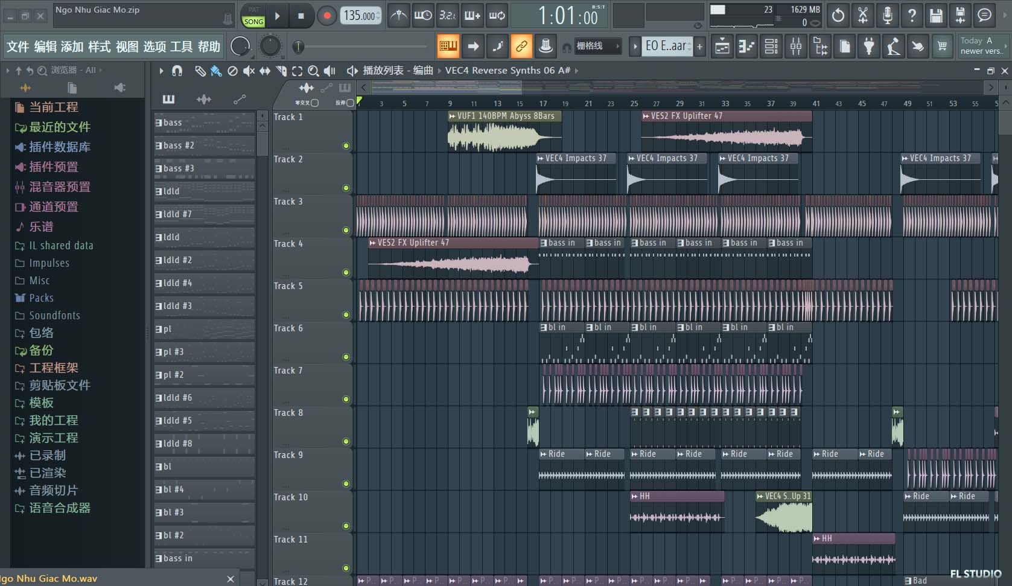Choose the Select tool in playlist toolbar

pyautogui.click(x=297, y=71)
